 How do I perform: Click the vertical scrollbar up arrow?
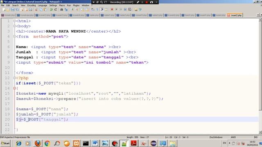click(x=260, y=20)
